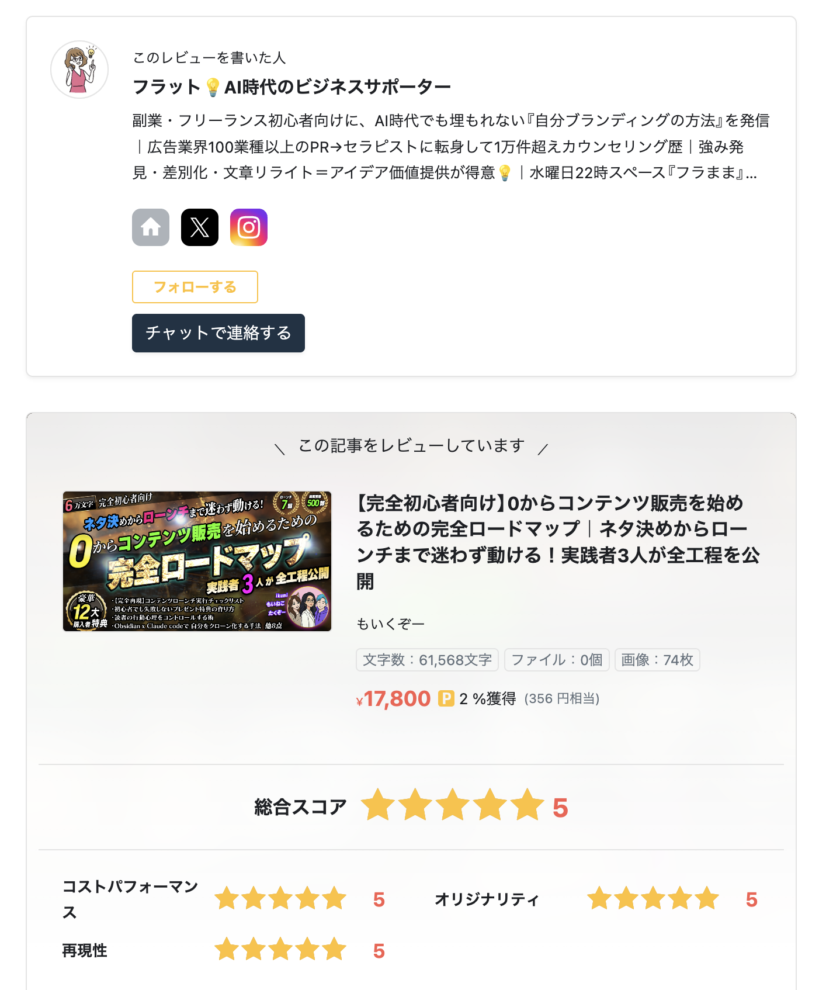Open the article roadmap thumbnail image
819x990 pixels.
point(197,561)
